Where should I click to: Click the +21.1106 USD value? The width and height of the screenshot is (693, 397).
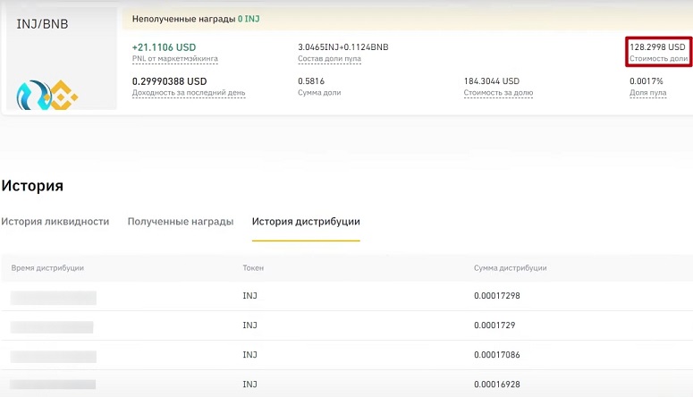164,47
